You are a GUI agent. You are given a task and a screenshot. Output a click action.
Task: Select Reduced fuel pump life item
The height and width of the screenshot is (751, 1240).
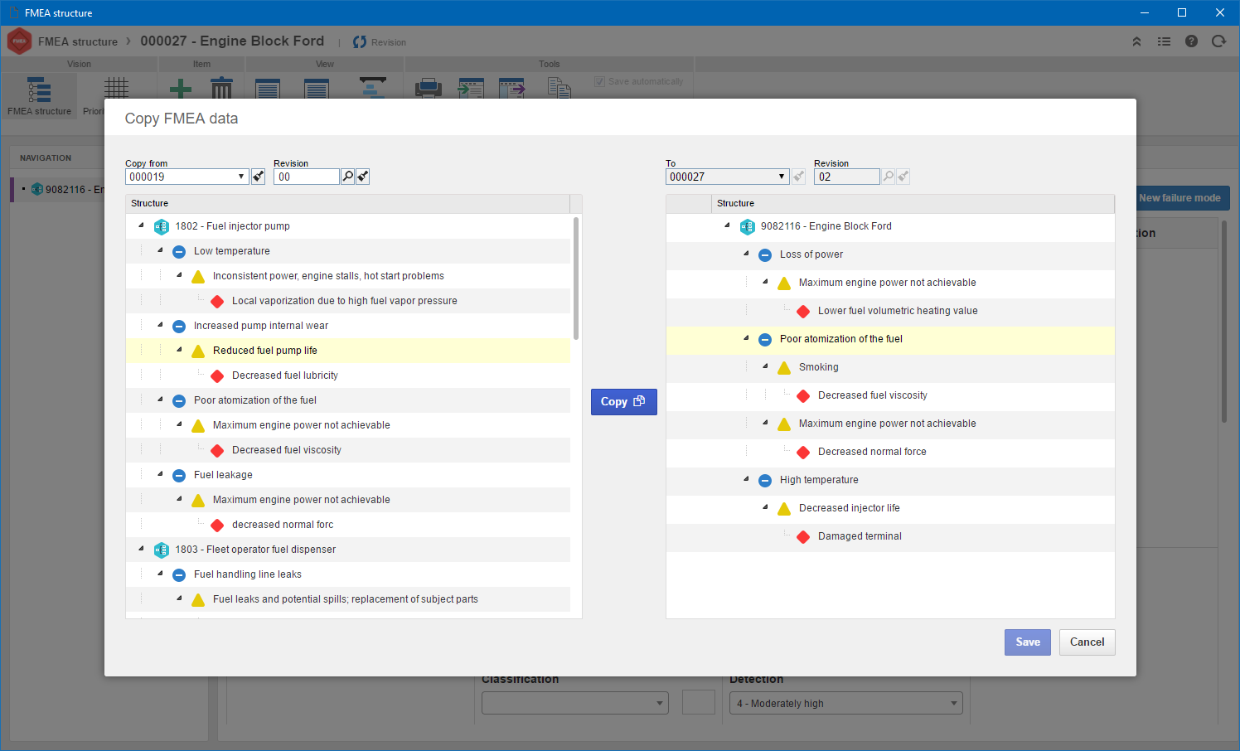[265, 351]
